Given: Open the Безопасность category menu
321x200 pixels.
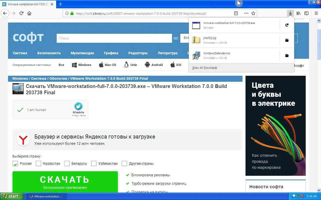Looking at the screenshot, I should coord(49,53).
